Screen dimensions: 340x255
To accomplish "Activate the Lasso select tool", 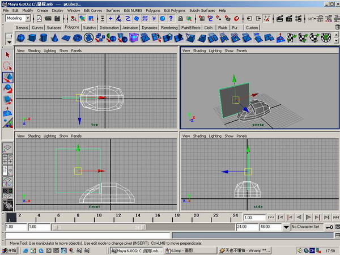I will 7,66.
